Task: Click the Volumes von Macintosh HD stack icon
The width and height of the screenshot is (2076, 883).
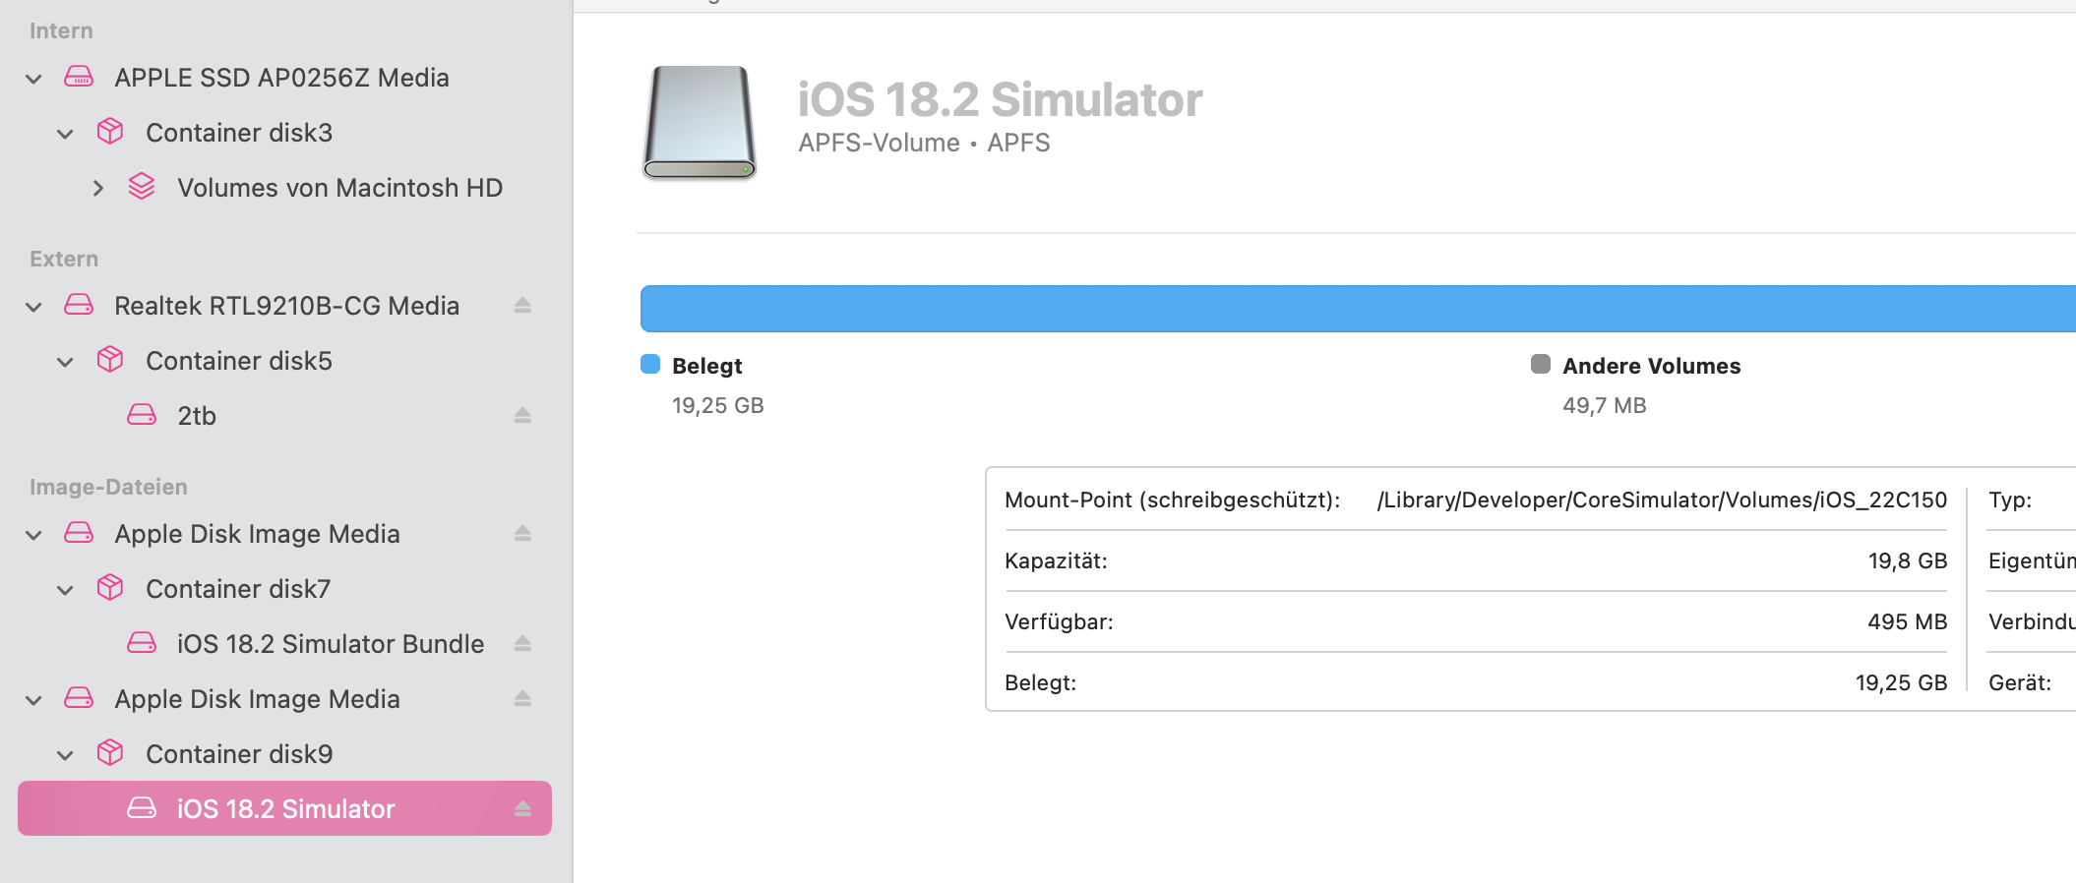Action: (x=142, y=187)
